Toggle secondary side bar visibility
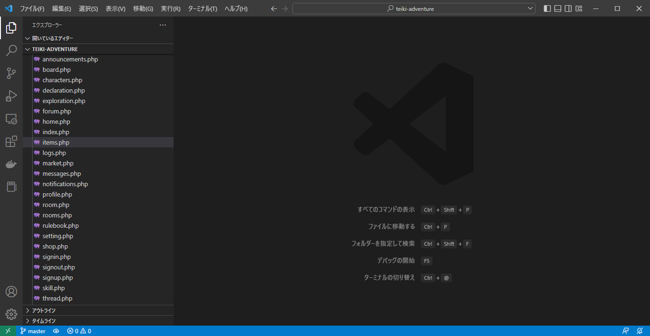This screenshot has width=650, height=336. tap(568, 9)
